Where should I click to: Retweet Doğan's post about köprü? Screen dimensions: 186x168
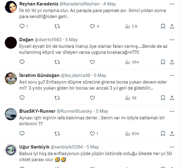(57, 62)
